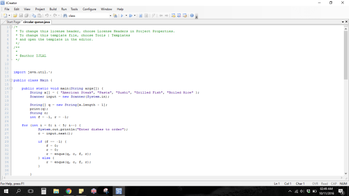The width and height of the screenshot is (349, 196).
Task: Click the Find binoculars icon
Action: pos(65,15)
